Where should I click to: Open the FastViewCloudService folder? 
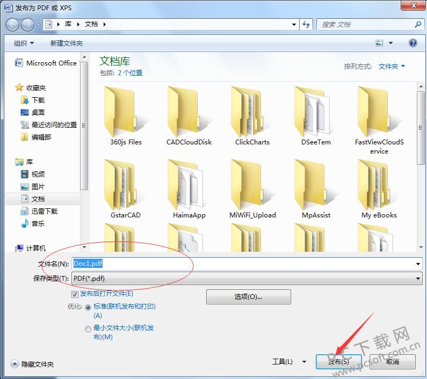[379, 120]
